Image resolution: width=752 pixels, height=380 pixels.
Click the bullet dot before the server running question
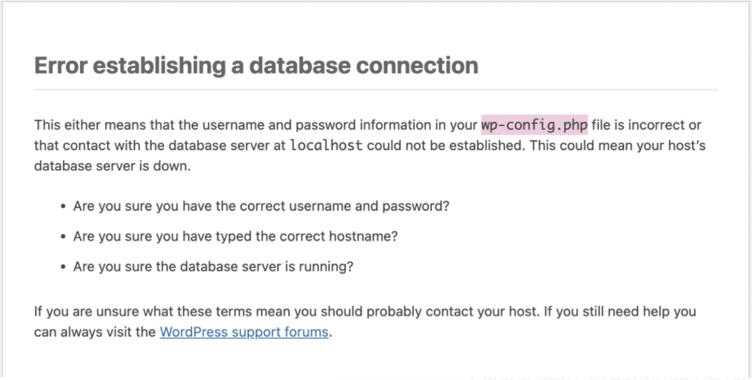[64, 268]
